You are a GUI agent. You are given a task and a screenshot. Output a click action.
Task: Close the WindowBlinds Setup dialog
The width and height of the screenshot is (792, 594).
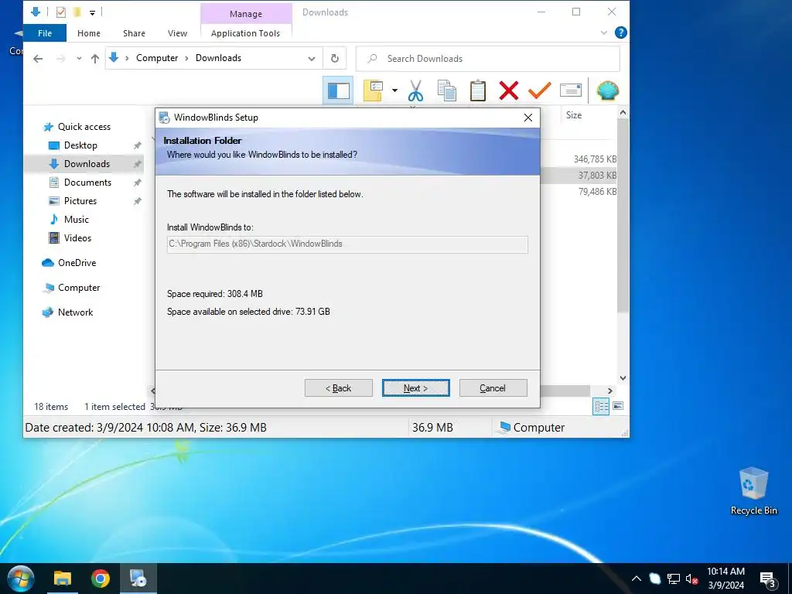pos(527,118)
